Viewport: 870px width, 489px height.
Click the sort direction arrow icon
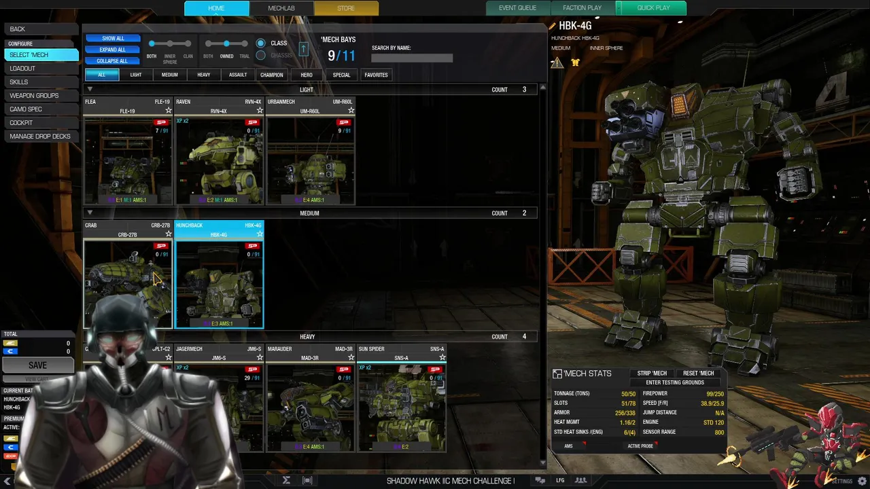pyautogui.click(x=303, y=49)
